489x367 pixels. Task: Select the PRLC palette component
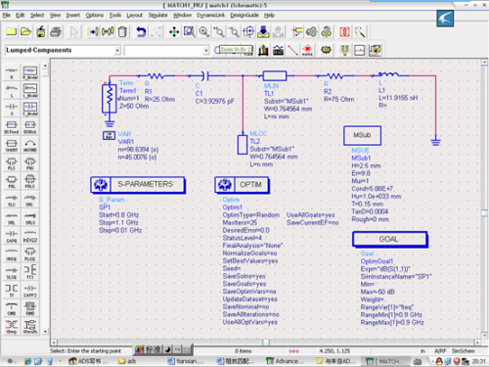click(30, 182)
